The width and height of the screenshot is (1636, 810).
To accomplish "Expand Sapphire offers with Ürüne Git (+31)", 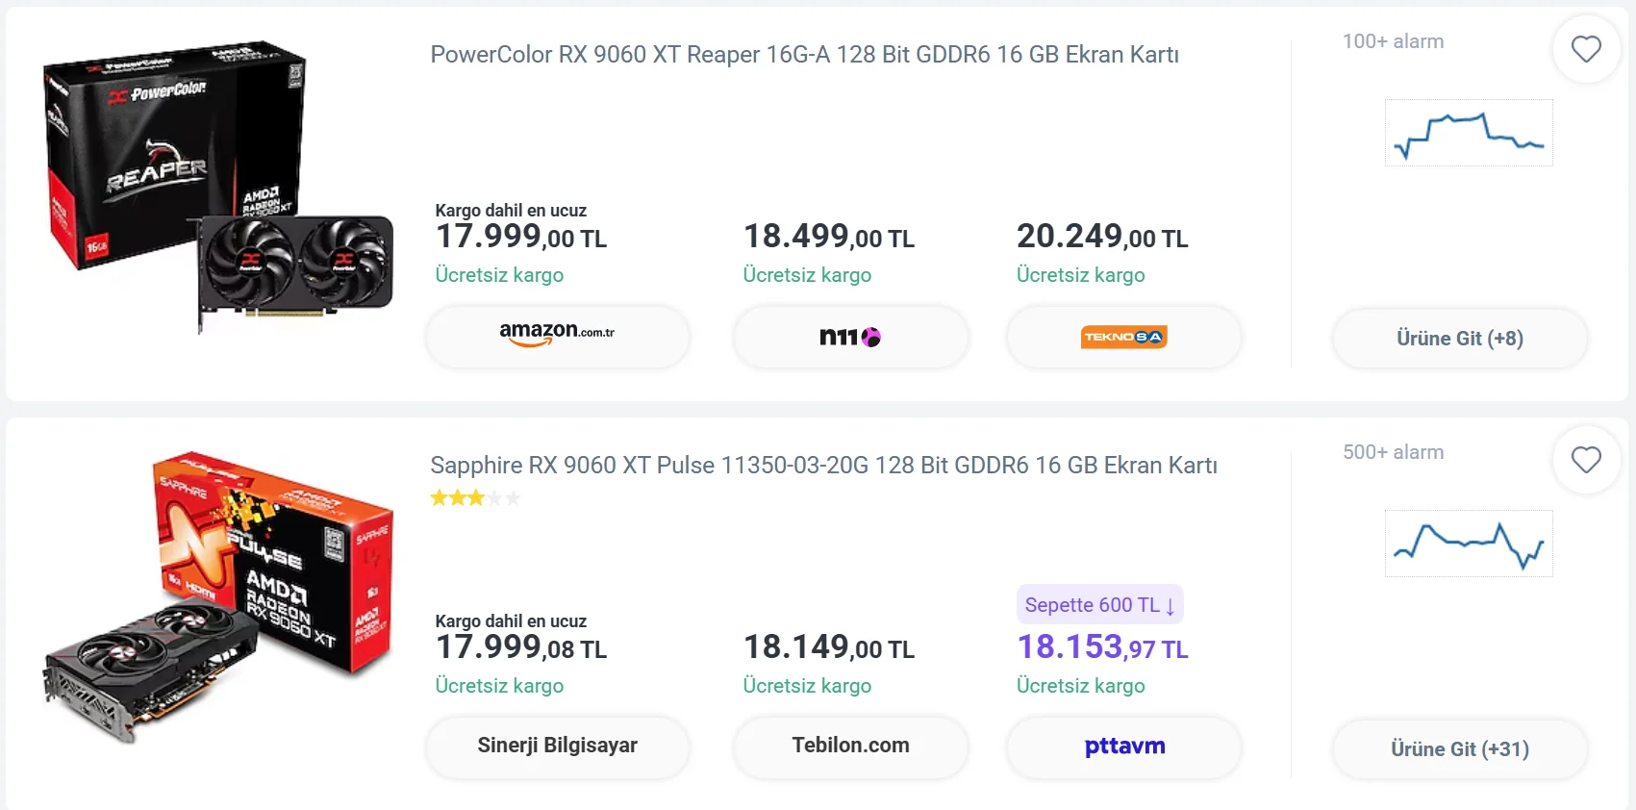I will pos(1459,749).
